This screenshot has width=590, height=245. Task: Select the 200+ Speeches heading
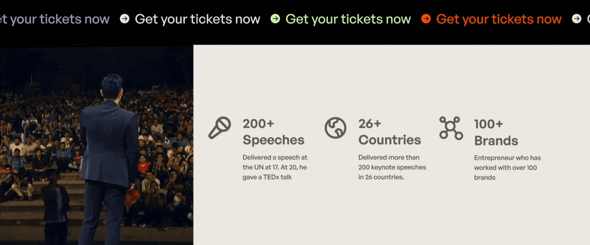click(273, 131)
